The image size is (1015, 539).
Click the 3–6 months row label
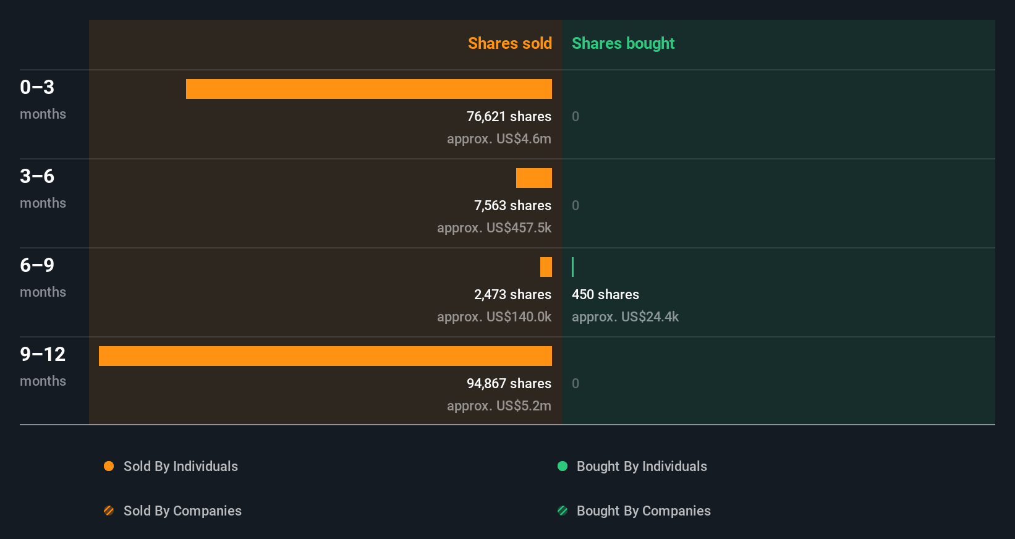pos(43,188)
